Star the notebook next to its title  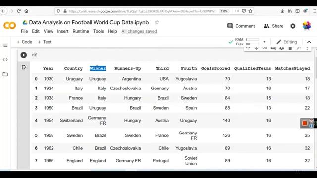pos(157,22)
